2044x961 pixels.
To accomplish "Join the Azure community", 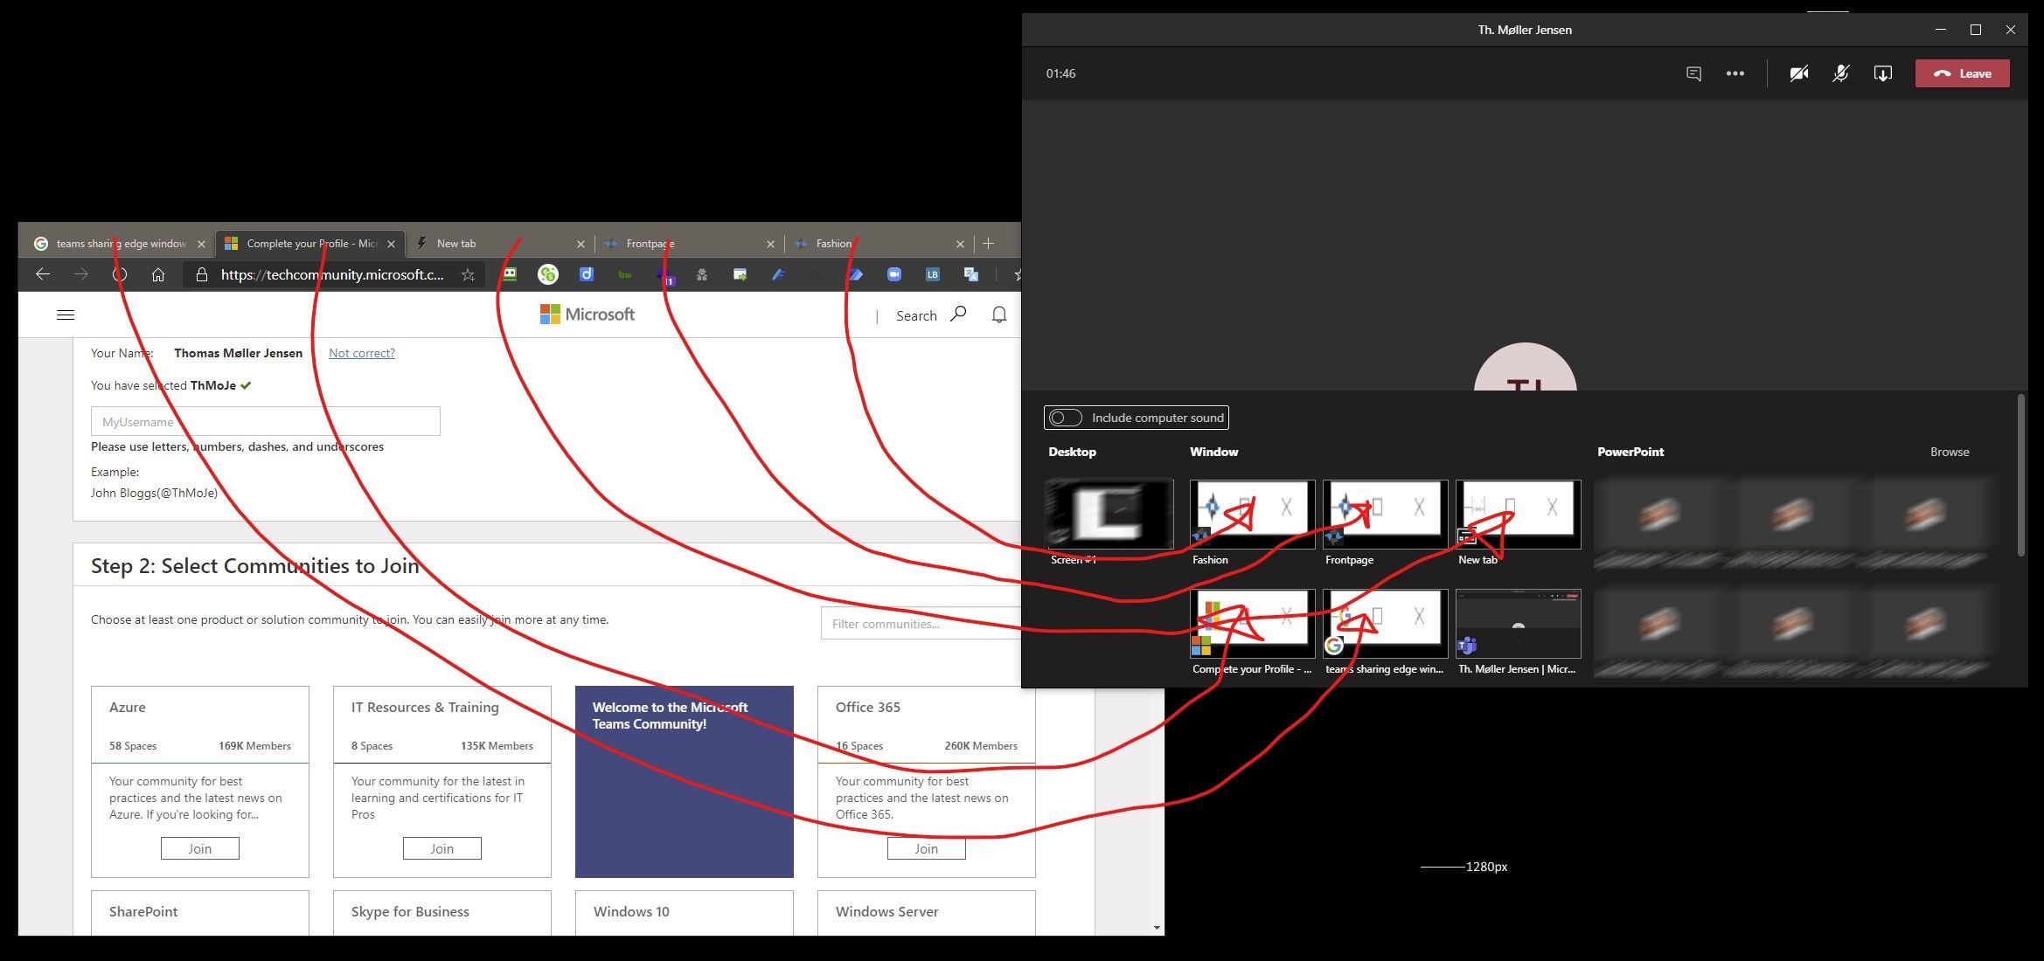I will [x=199, y=847].
